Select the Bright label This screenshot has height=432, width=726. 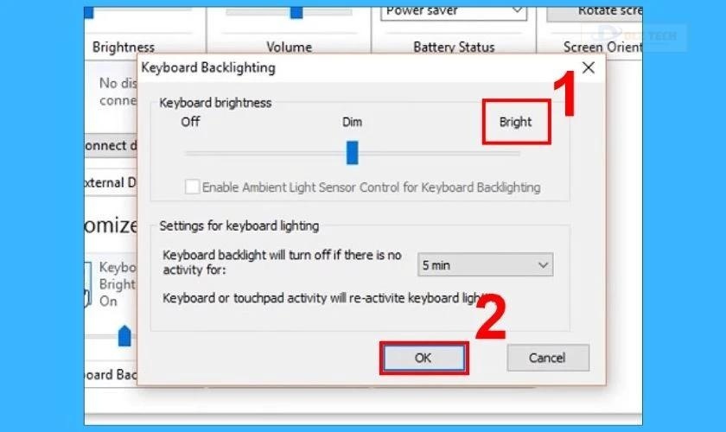coord(515,122)
